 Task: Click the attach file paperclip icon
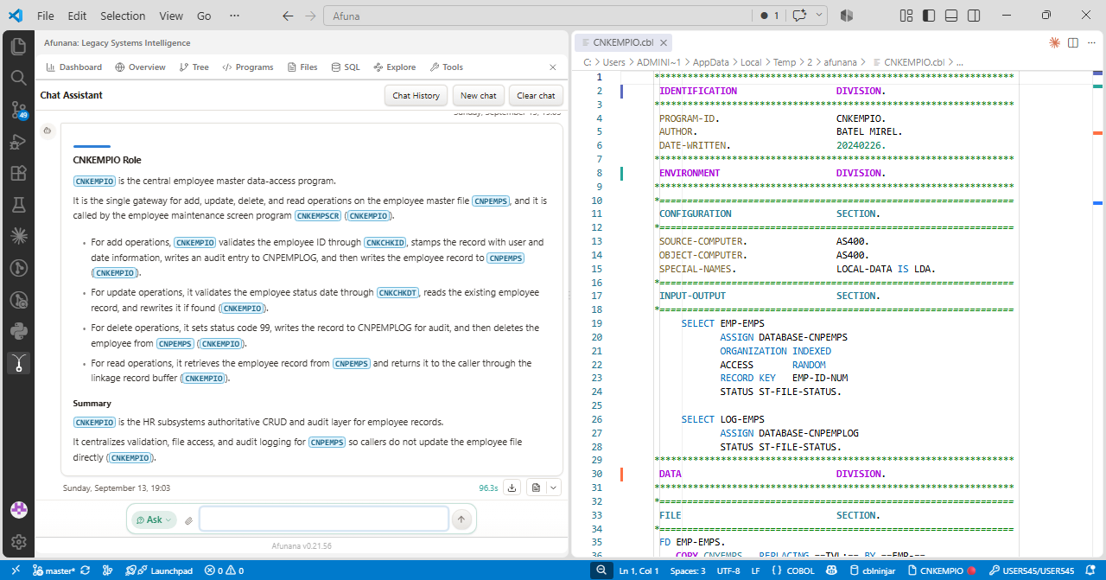pos(188,520)
